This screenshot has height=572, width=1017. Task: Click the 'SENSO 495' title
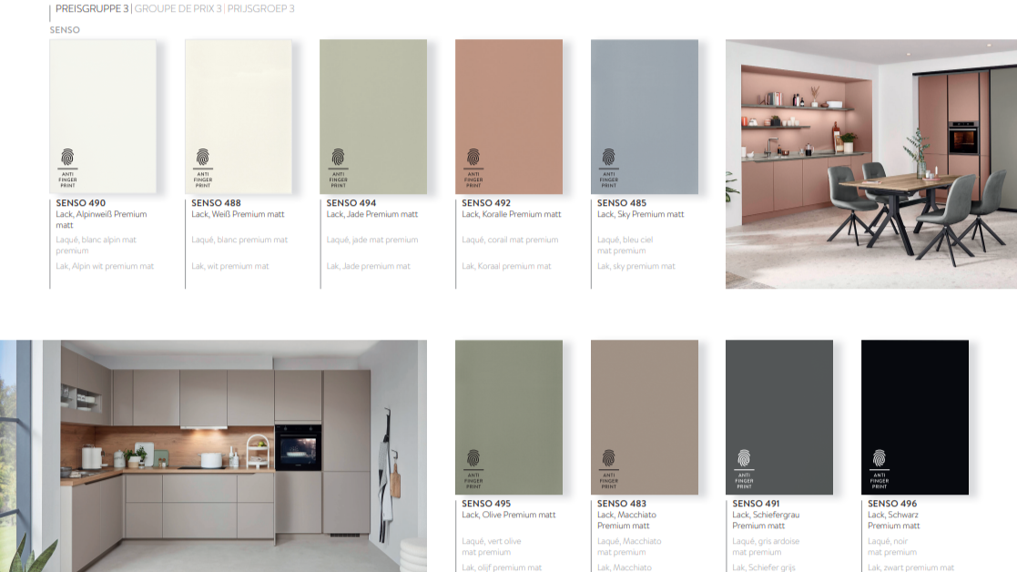(x=486, y=504)
